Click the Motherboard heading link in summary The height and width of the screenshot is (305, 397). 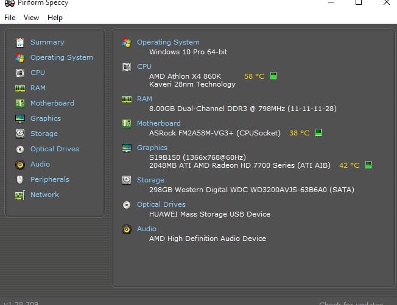(159, 123)
